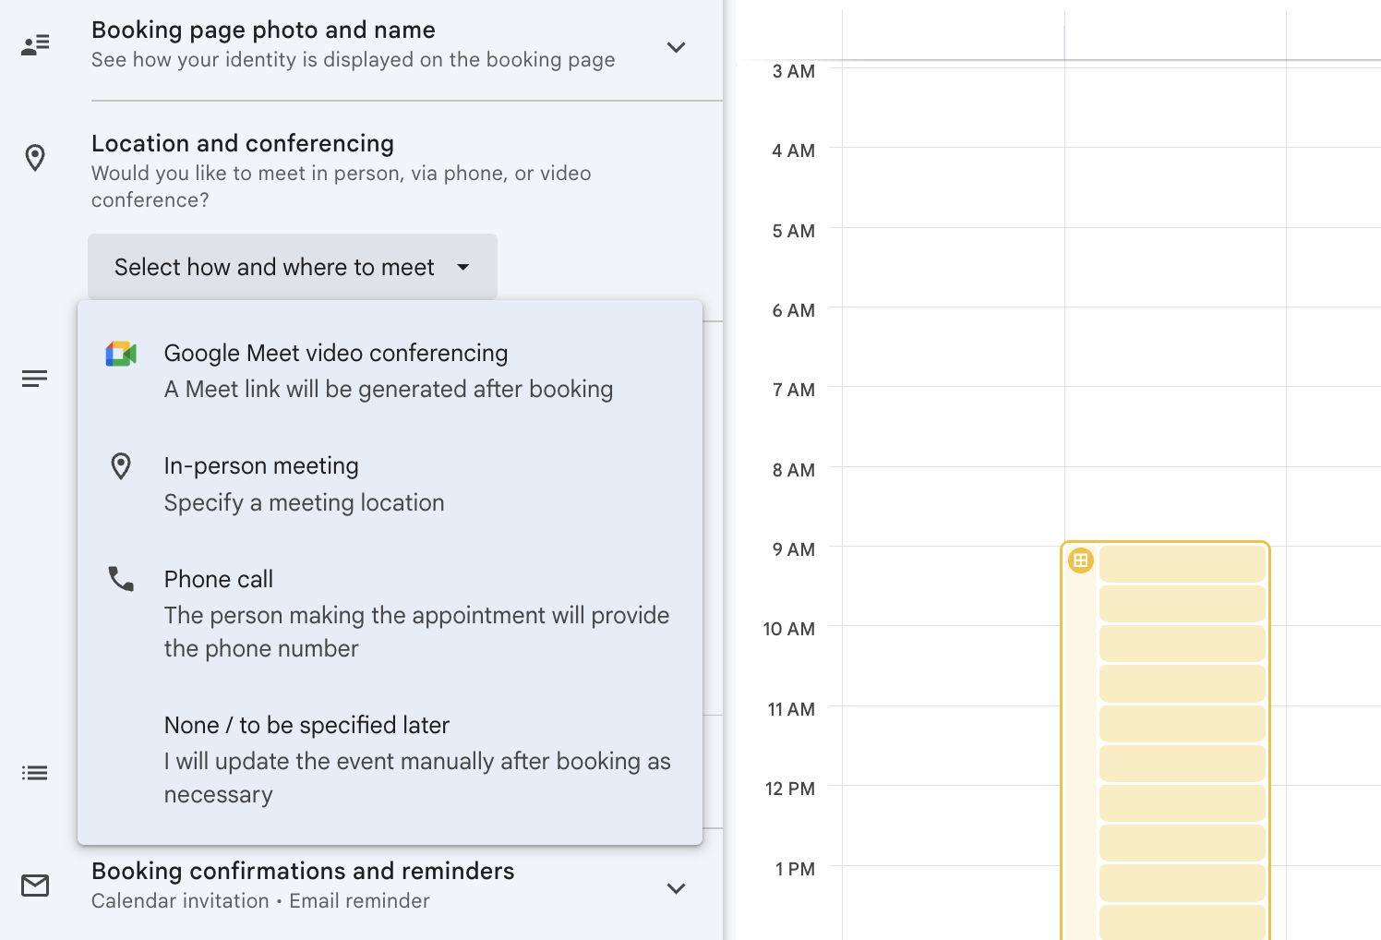Screen dimensions: 1381x940
Task: Select the In-person meeting option
Action: pyautogui.click(x=261, y=465)
